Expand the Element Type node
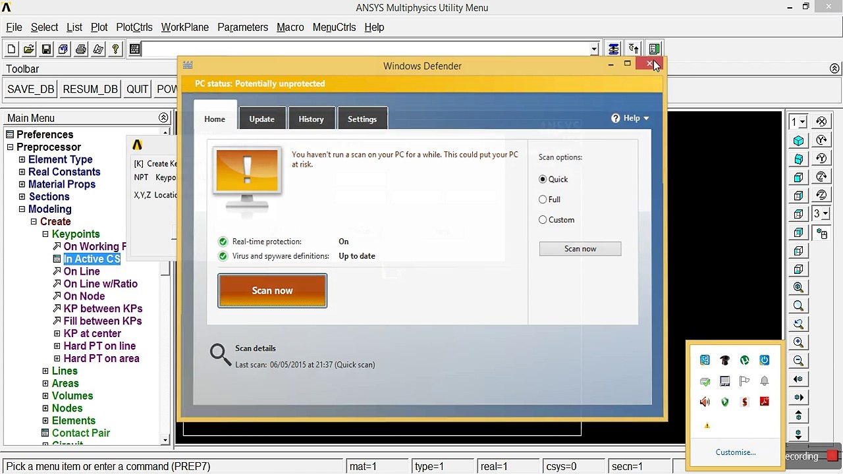This screenshot has height=474, width=843. tap(22, 160)
